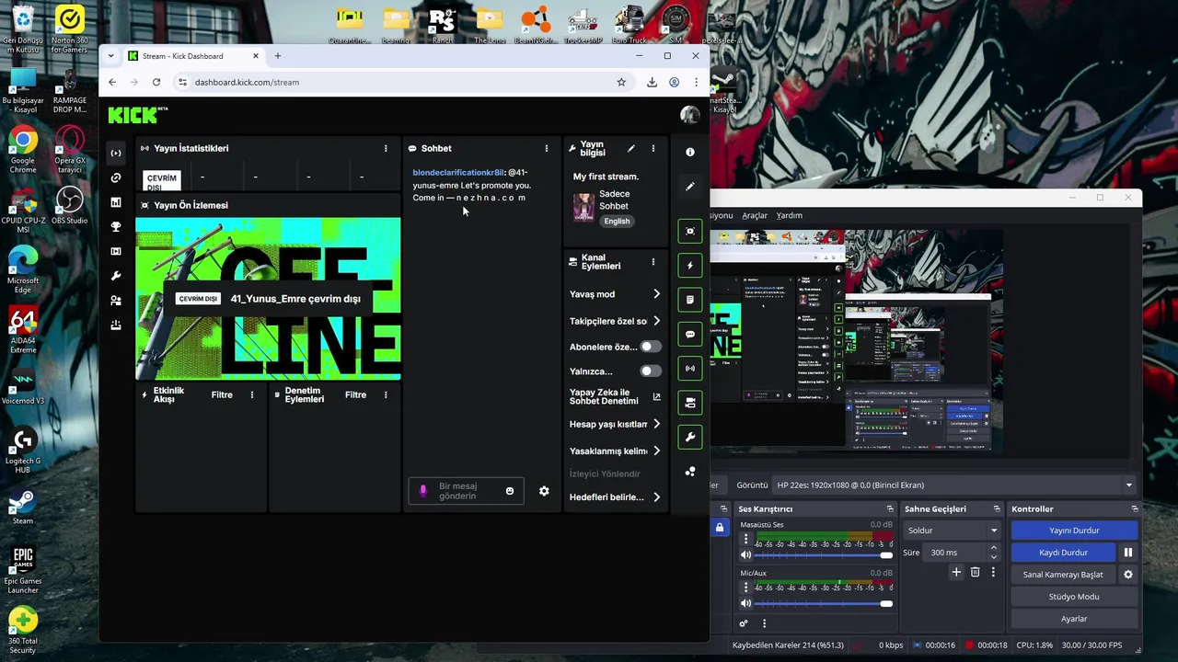Image resolution: width=1178 pixels, height=662 pixels.
Task: Open chat settings gear next to message box
Action: (x=544, y=491)
